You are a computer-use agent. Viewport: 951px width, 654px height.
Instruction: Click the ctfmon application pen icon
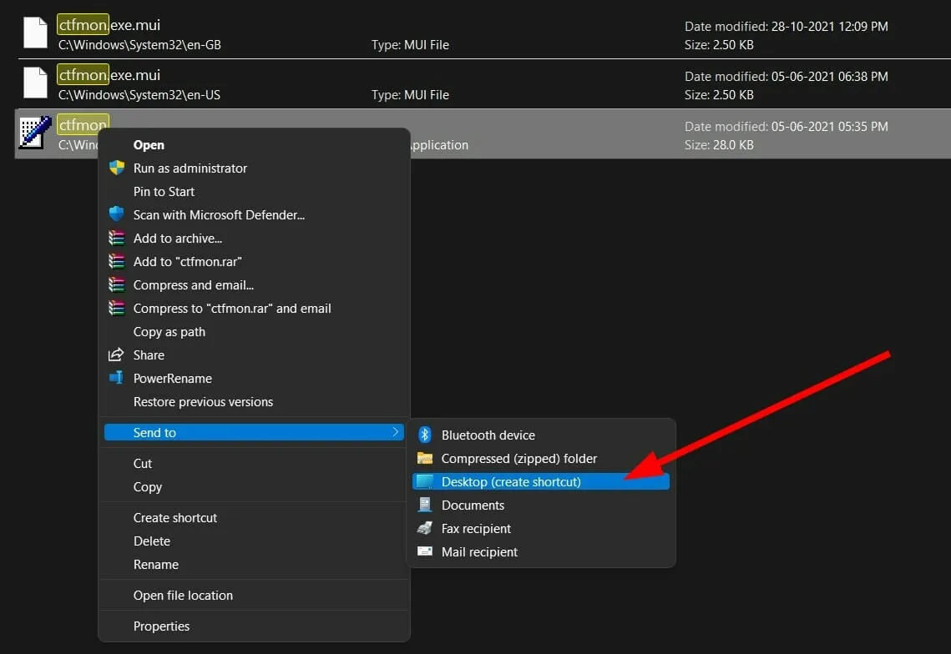coord(35,133)
